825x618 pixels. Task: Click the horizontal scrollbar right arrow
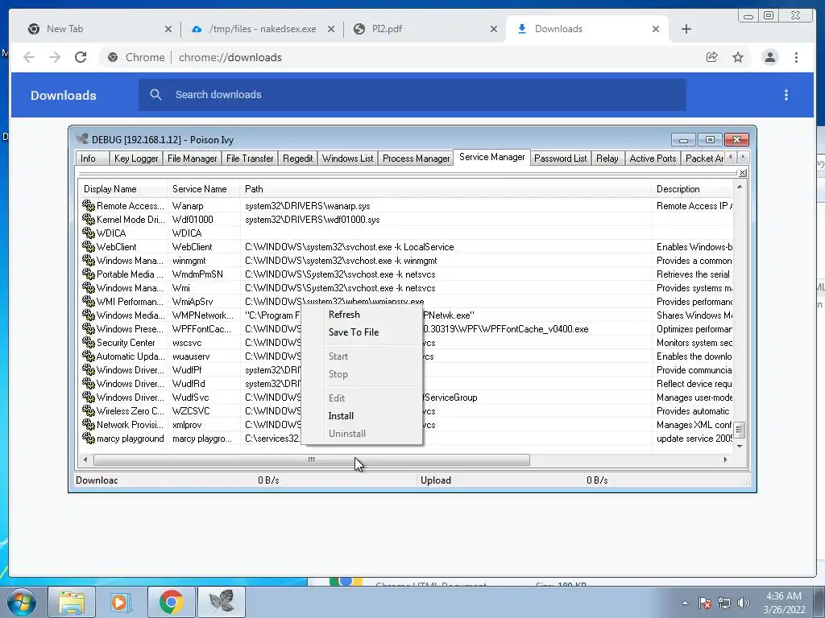tap(726, 459)
